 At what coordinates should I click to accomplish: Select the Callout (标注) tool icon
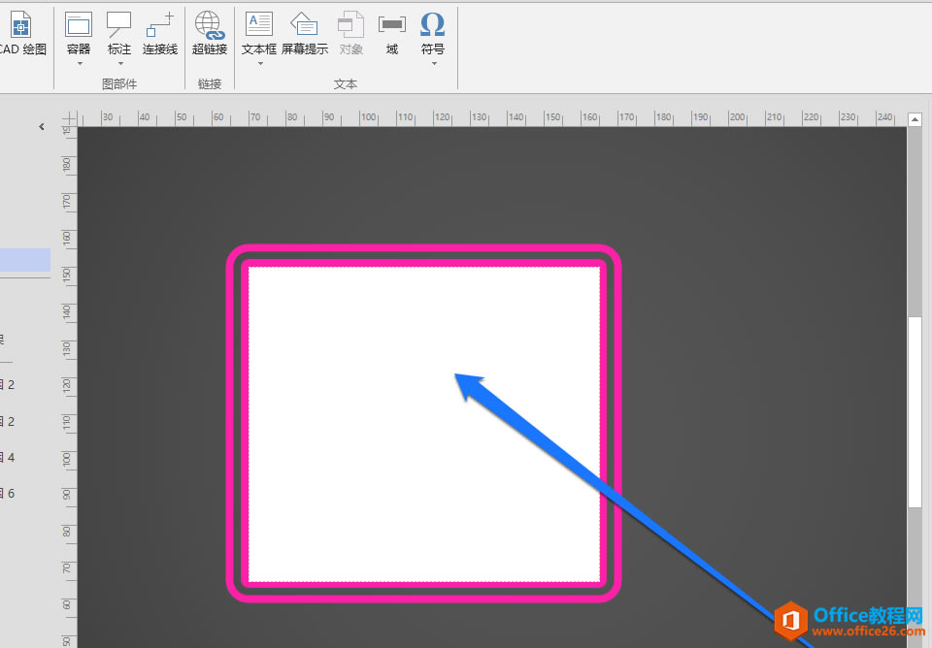[119, 25]
